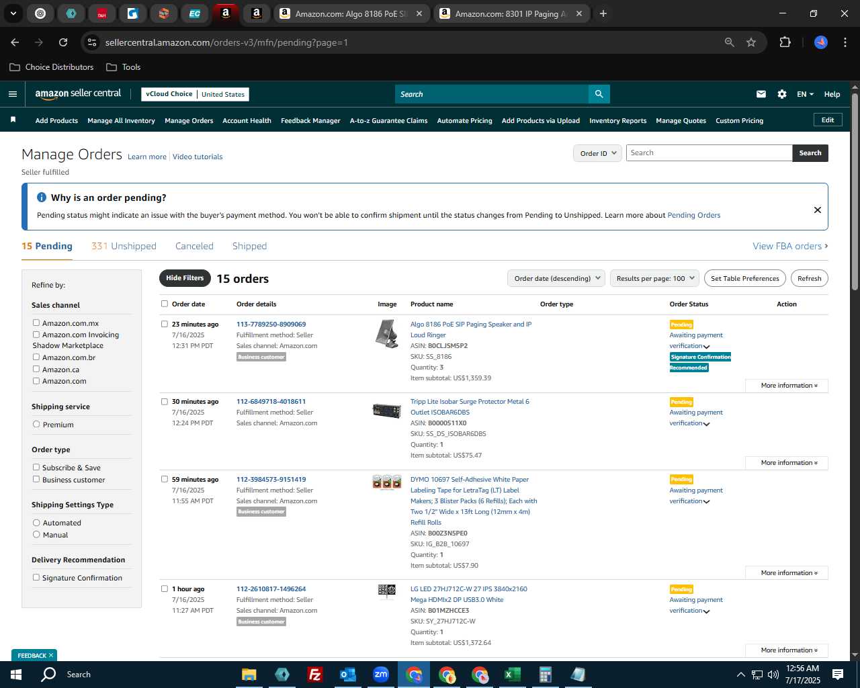Open the Order ID search type dropdown

tap(597, 153)
